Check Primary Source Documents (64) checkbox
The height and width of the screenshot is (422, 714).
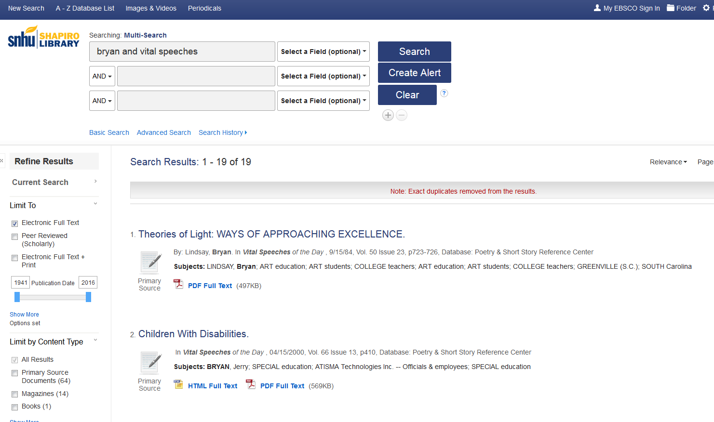click(15, 373)
